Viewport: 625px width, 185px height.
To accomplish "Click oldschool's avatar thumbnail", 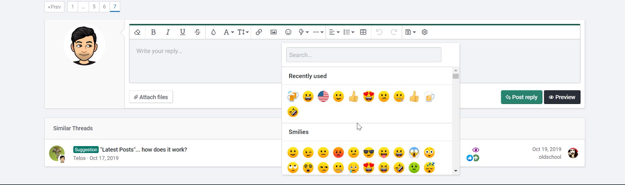I will (573, 153).
